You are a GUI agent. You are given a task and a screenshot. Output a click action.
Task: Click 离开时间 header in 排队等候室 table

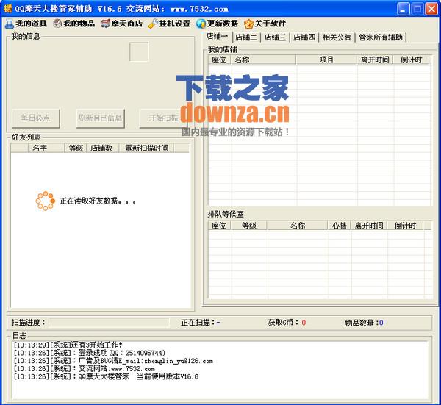click(369, 226)
